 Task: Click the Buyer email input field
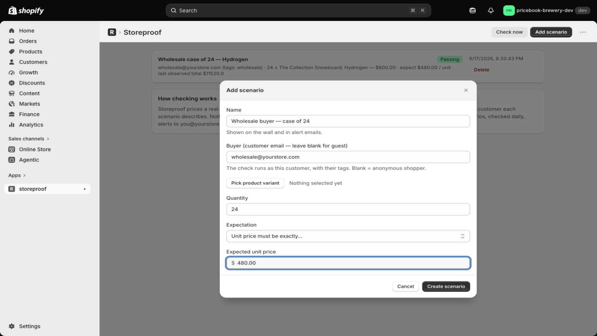(348, 157)
